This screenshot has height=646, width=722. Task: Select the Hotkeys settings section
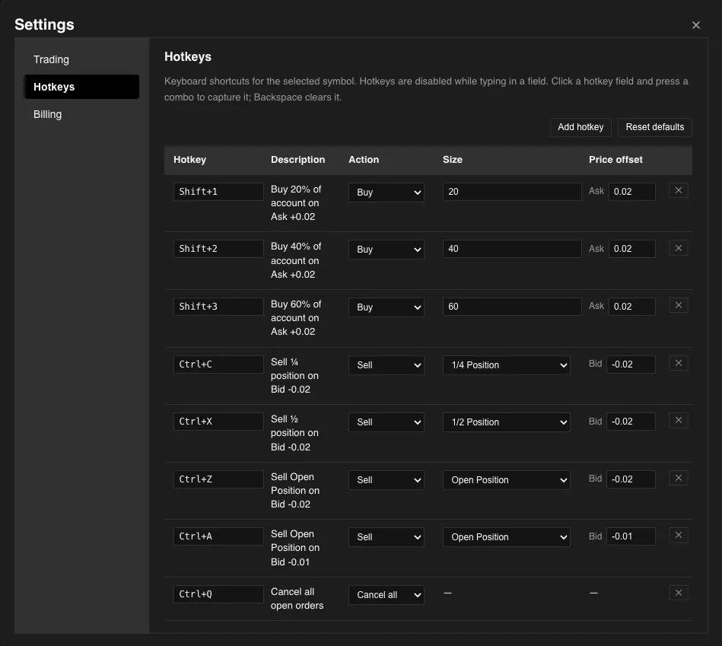(81, 87)
